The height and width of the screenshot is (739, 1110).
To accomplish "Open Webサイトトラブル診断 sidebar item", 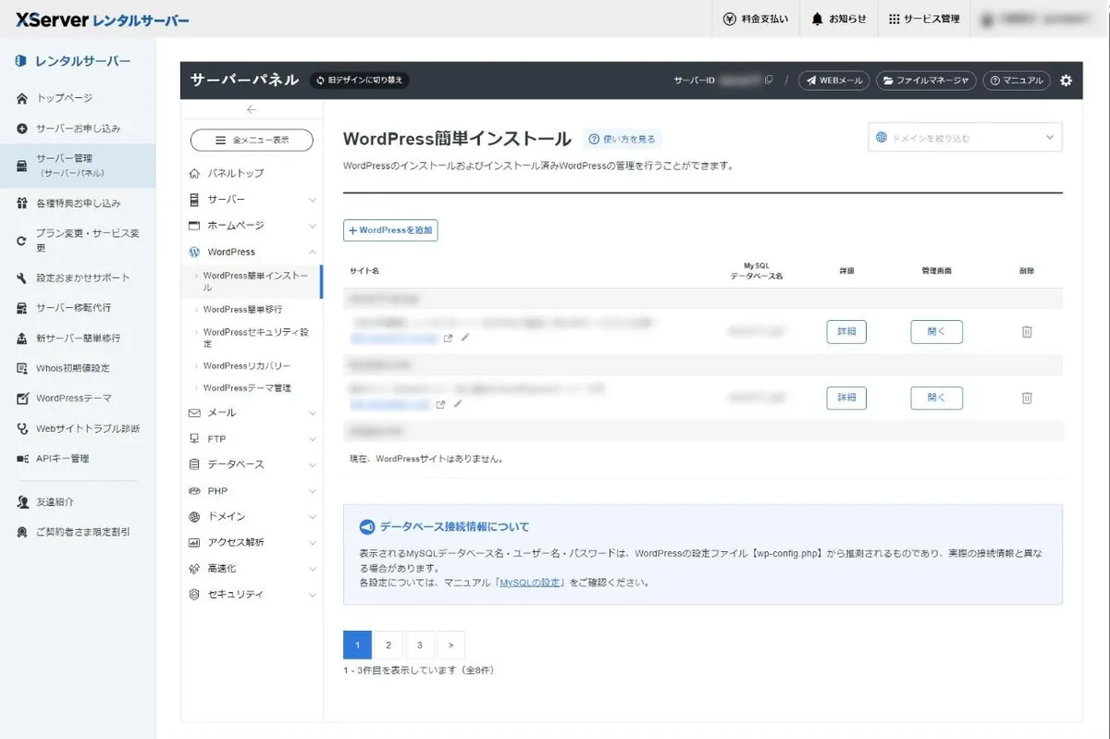I will point(78,429).
